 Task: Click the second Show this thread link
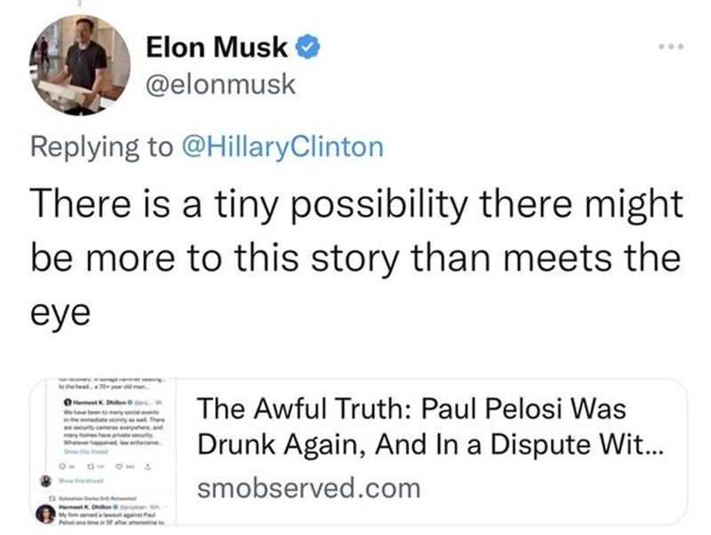tap(80, 480)
